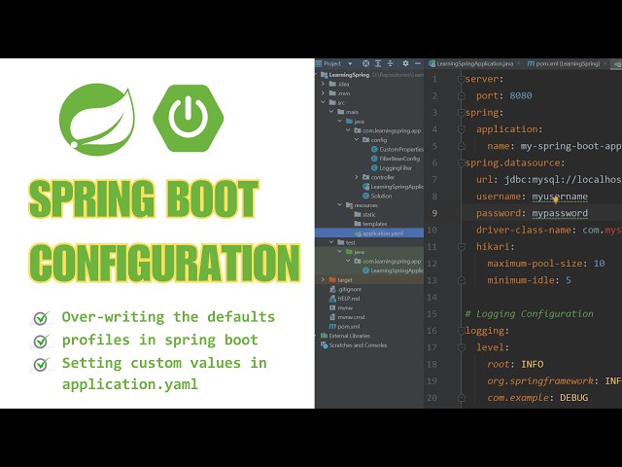This screenshot has width=622, height=467.
Task: Open .gitignore file
Action: click(x=346, y=289)
